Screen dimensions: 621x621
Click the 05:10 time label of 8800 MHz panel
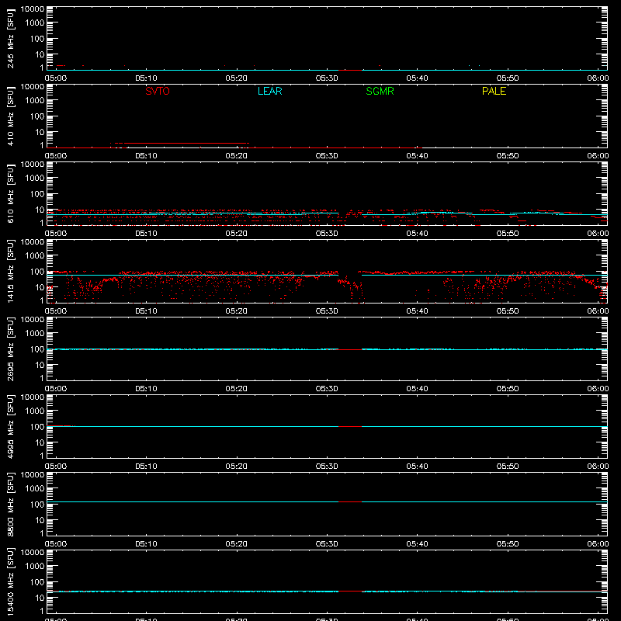pos(146,544)
